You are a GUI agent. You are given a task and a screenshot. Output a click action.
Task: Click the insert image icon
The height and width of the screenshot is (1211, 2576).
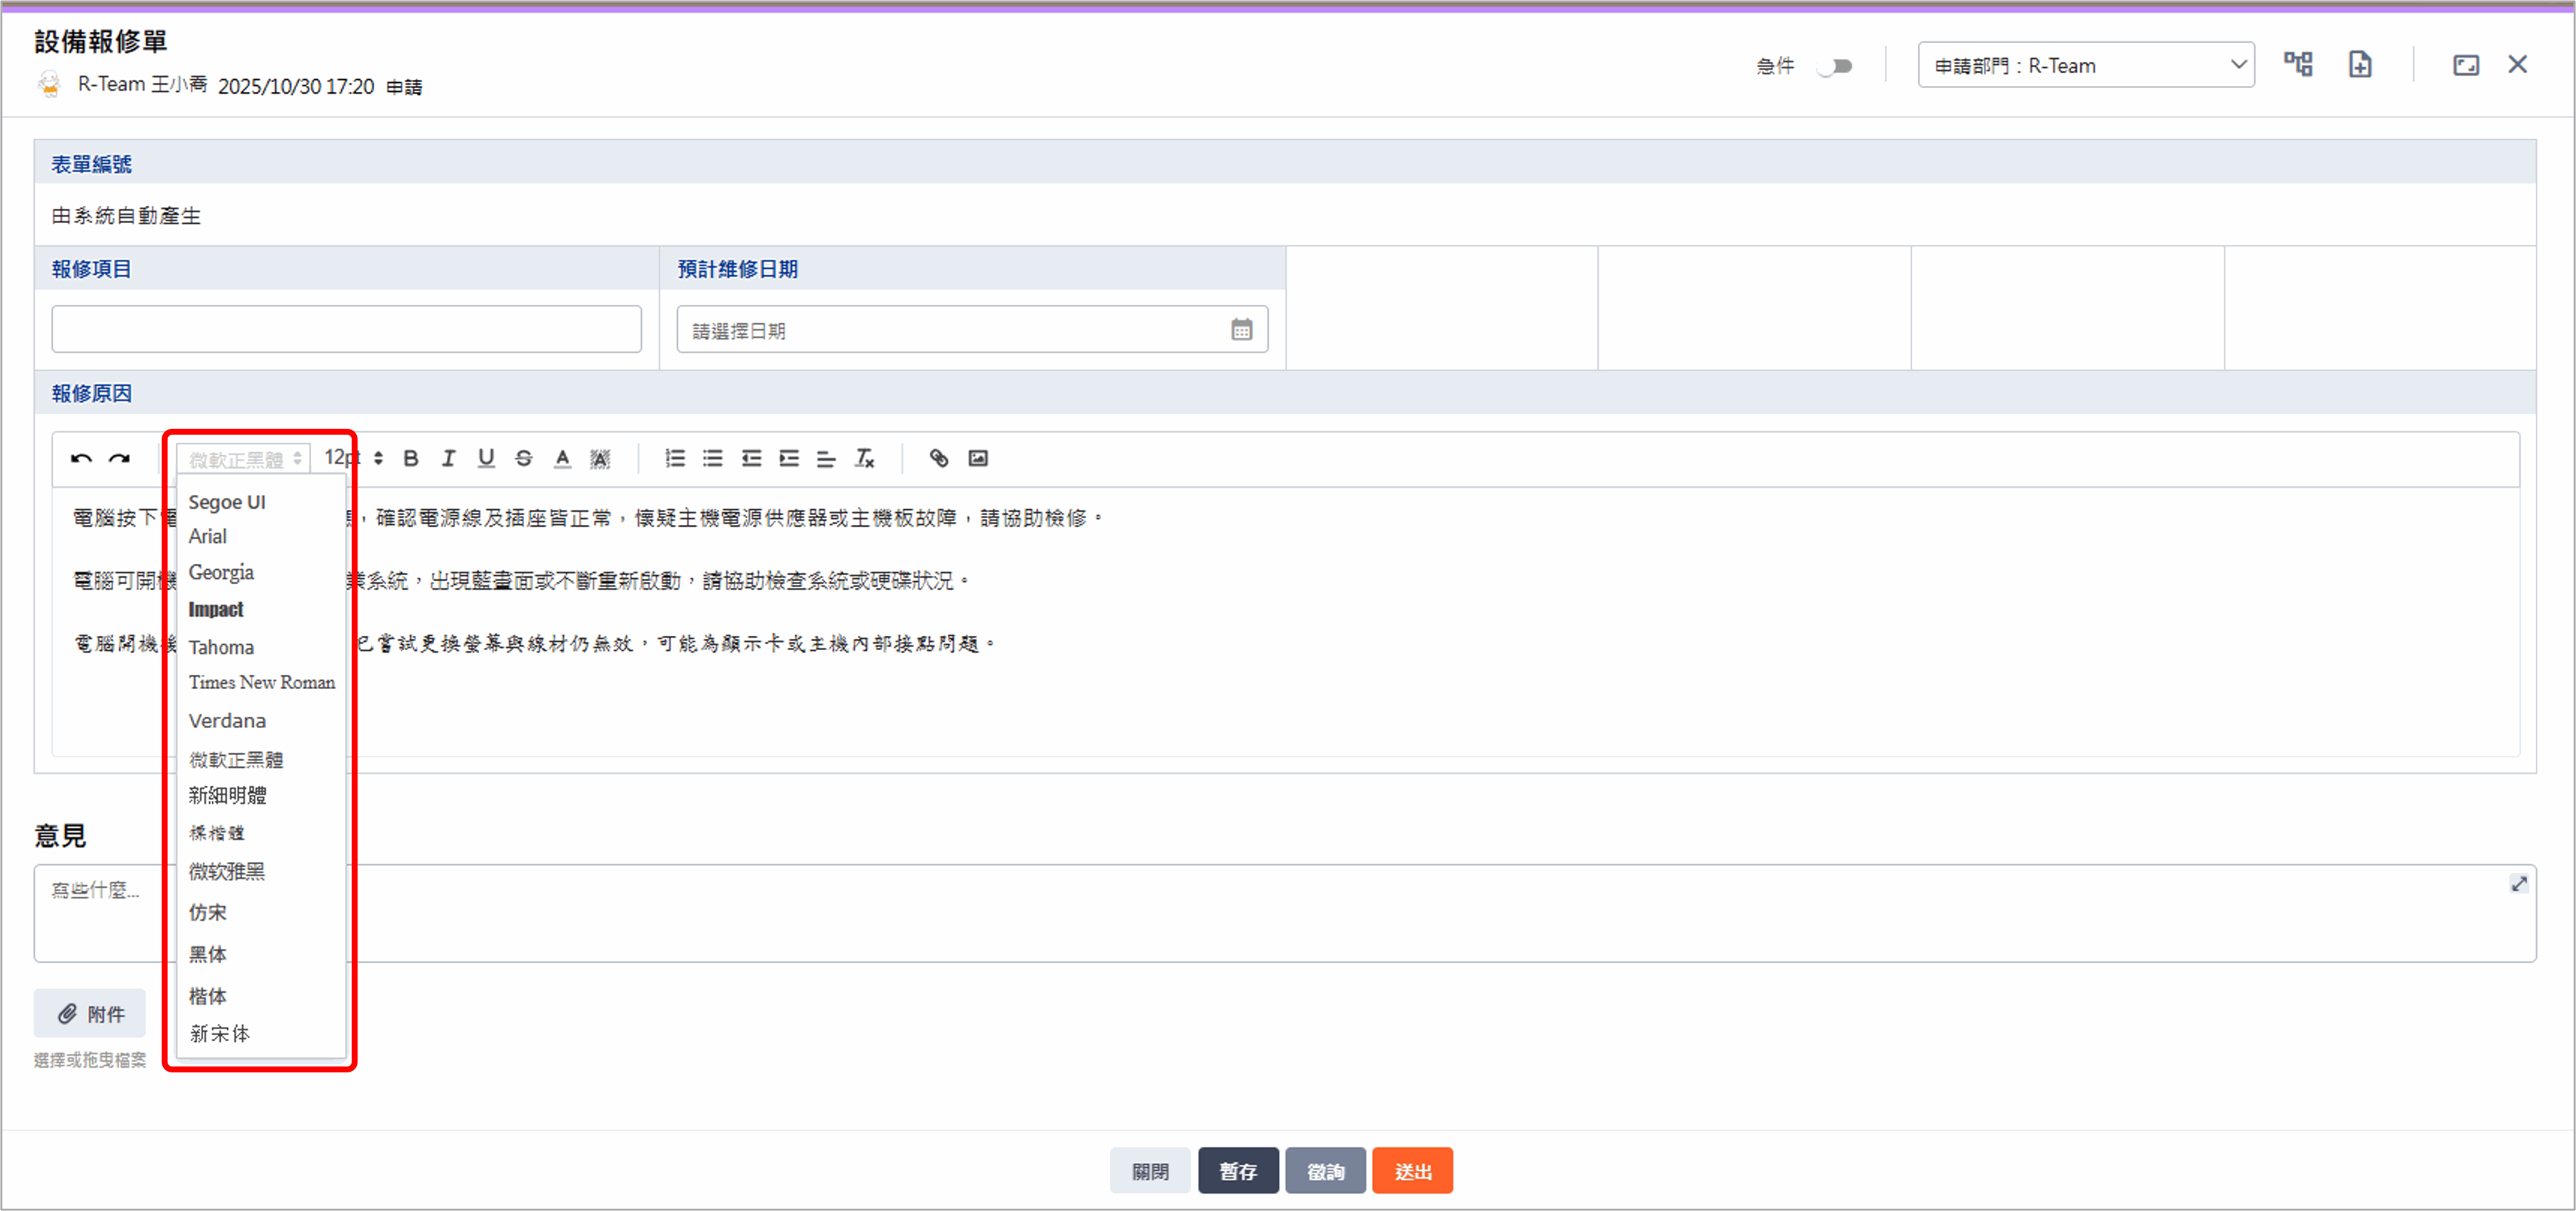tap(978, 458)
